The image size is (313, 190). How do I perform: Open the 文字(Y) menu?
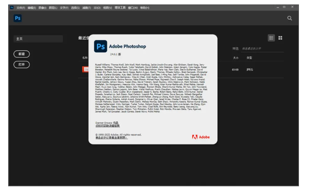(x=64, y=8)
